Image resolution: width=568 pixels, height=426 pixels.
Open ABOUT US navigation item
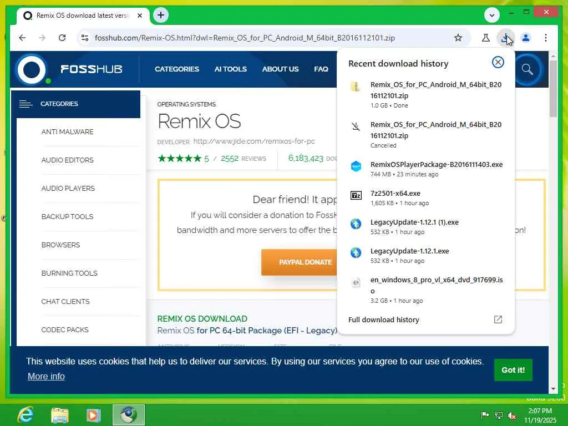pos(280,69)
